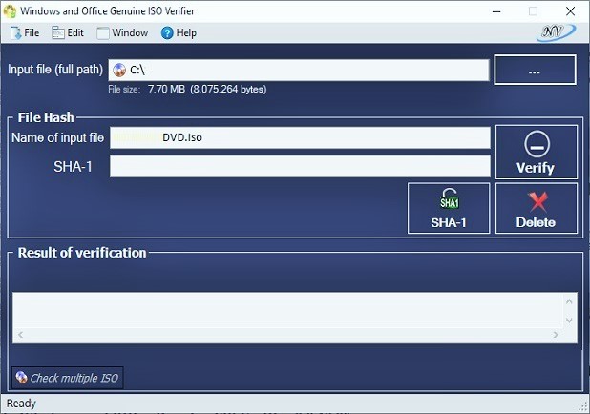This screenshot has height=414, width=590.
Task: Click the Verify button
Action: (537, 152)
